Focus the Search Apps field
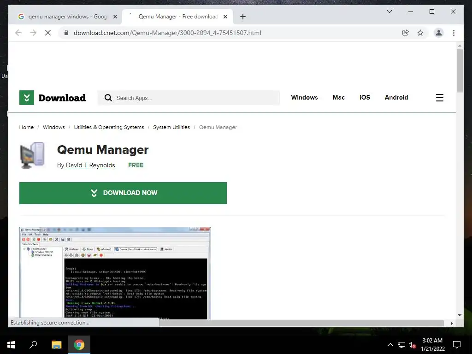 189,98
